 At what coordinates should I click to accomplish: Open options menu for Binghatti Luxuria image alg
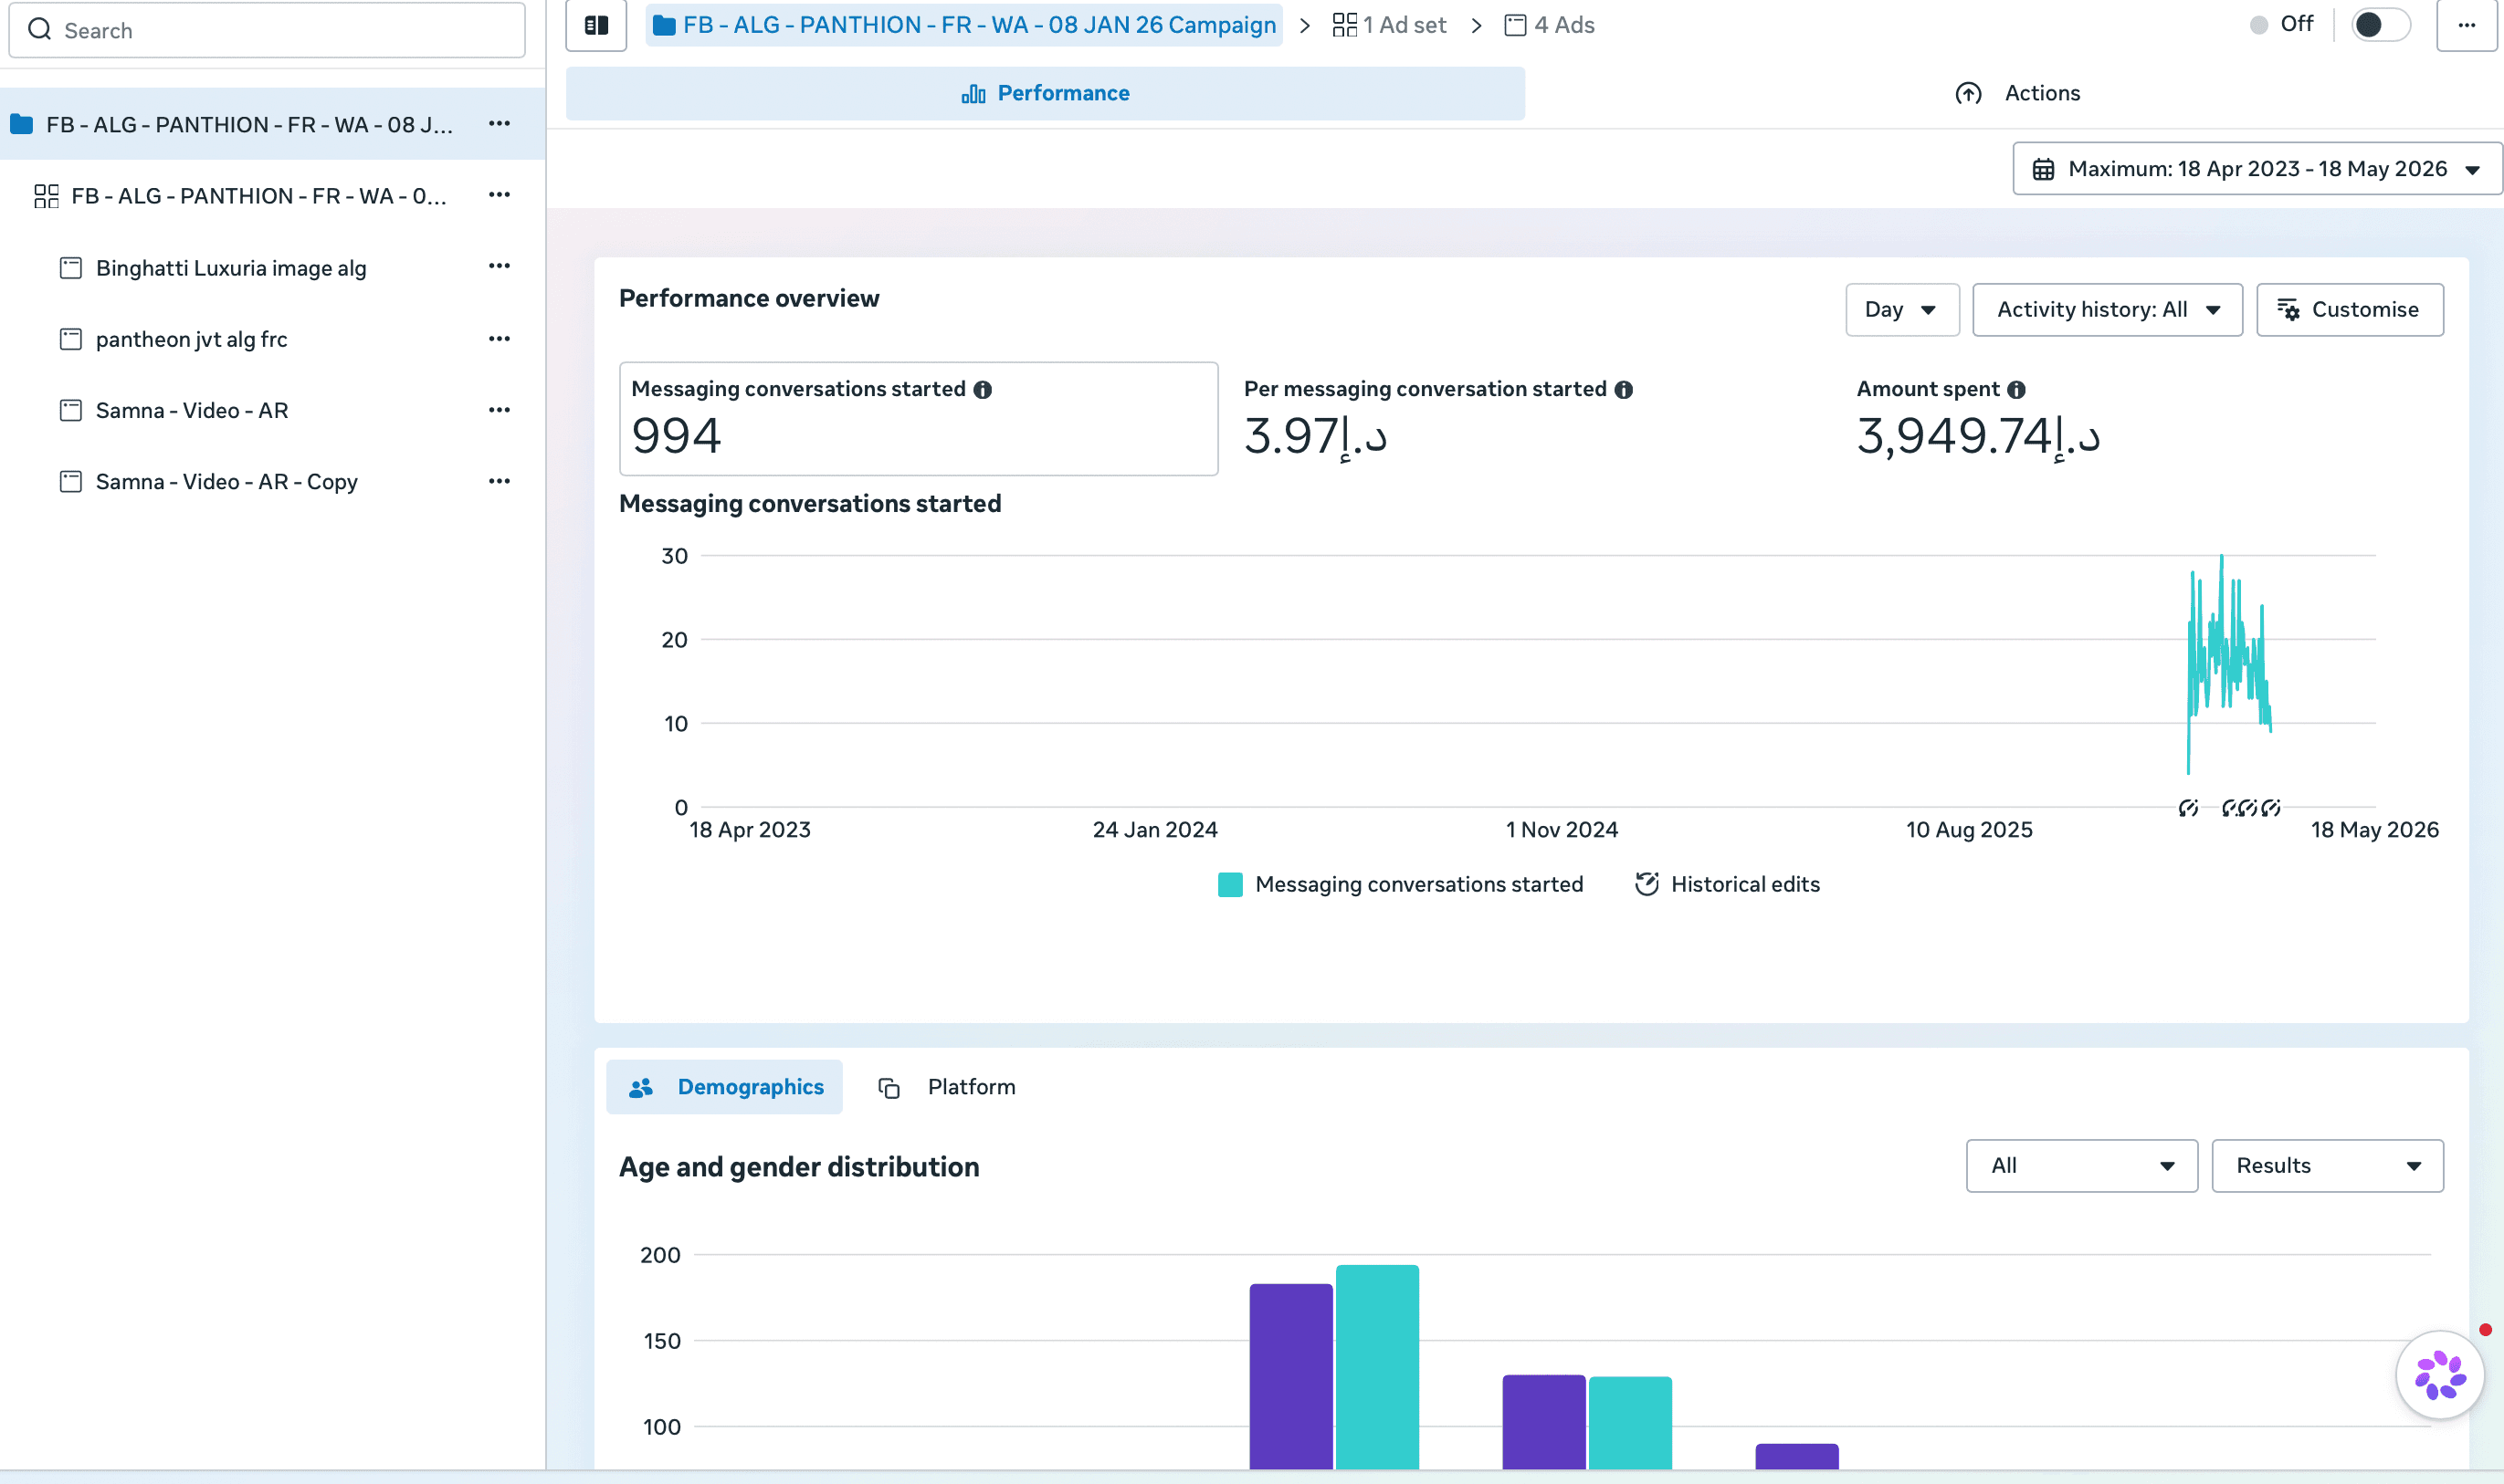(x=500, y=266)
